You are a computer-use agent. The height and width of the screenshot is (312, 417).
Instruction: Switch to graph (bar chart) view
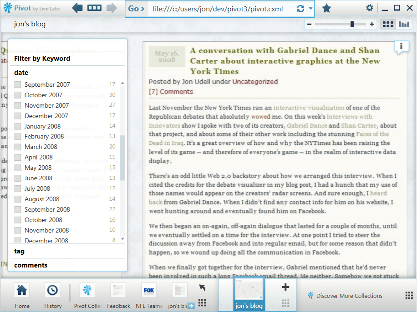(404, 25)
